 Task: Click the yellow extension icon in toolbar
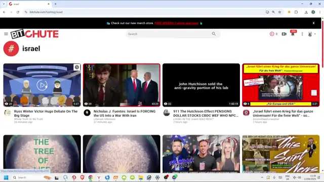289,12
